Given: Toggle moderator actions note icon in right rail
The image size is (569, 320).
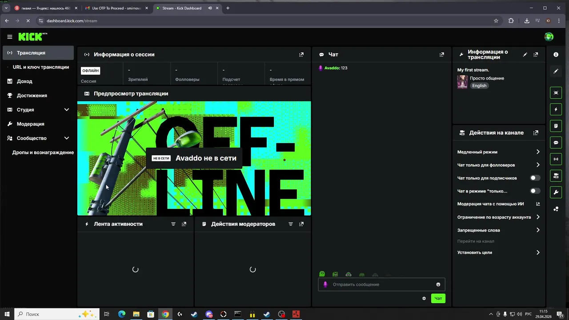Looking at the screenshot, I should [556, 126].
